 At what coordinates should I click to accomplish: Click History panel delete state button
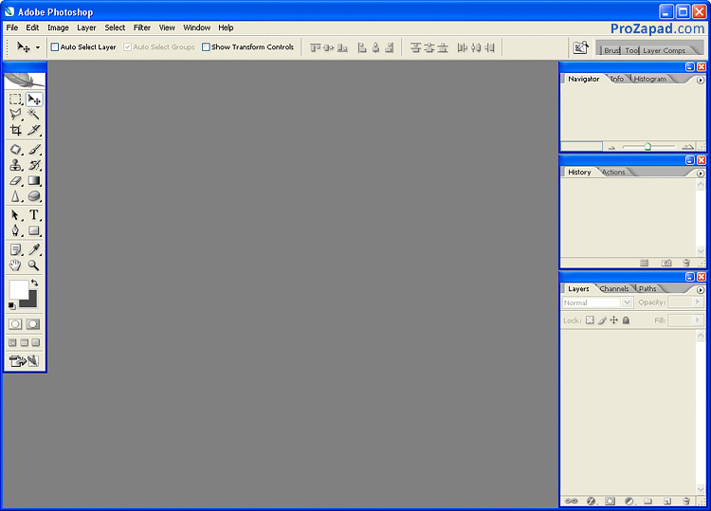pyautogui.click(x=686, y=263)
